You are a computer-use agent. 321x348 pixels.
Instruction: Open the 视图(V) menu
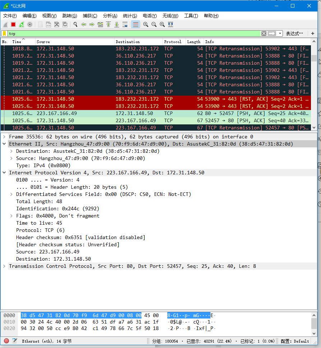click(x=49, y=16)
